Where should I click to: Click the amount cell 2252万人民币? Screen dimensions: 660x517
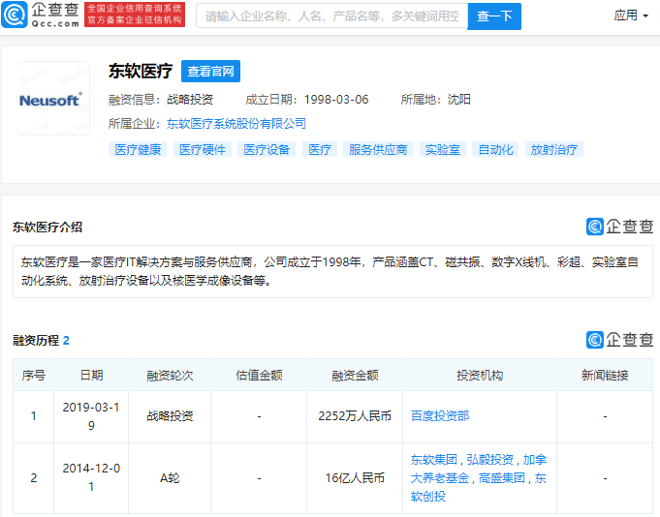click(x=355, y=416)
